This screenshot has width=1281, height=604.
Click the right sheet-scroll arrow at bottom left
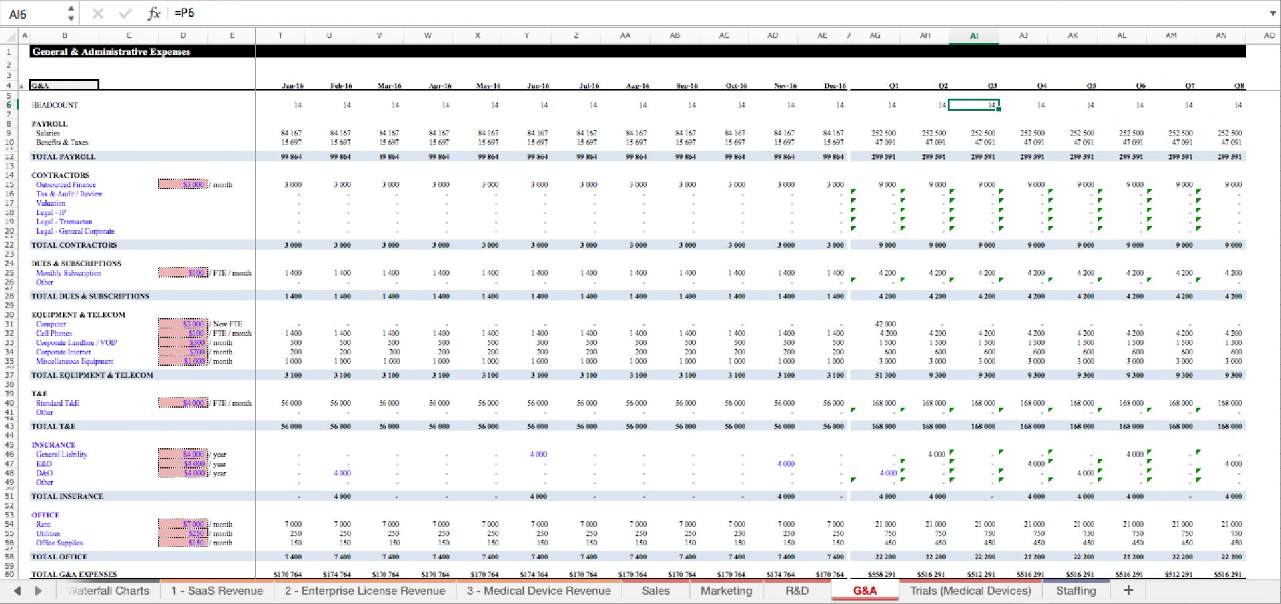[38, 590]
